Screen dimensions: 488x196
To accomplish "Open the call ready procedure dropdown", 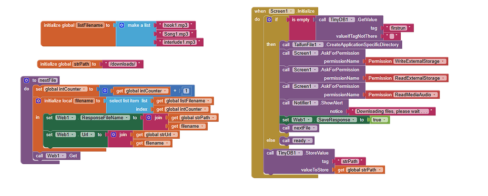I will (x=309, y=141).
